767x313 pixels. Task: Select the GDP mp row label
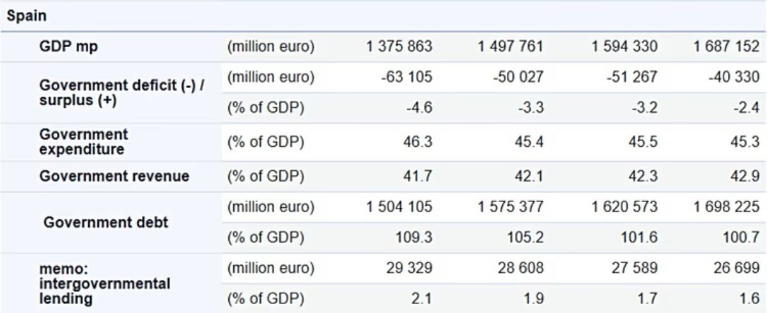(68, 47)
